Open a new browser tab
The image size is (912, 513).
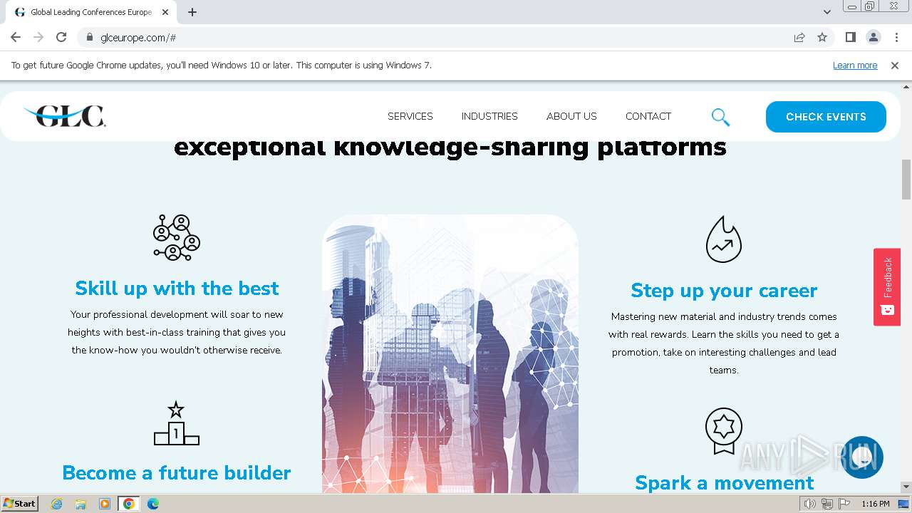point(192,12)
